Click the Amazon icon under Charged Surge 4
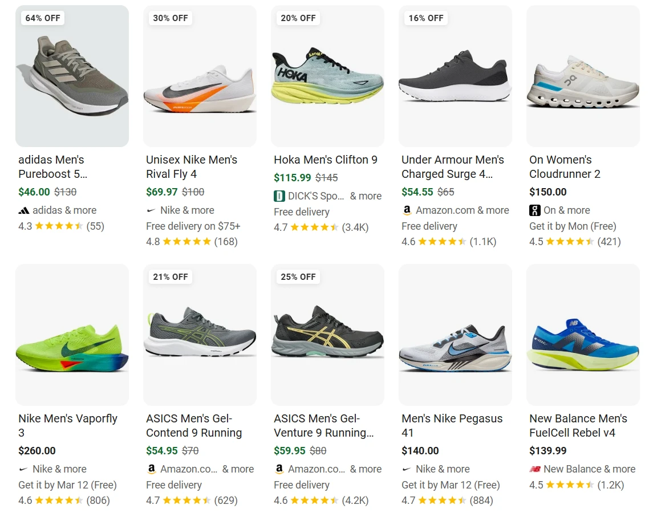The width and height of the screenshot is (657, 521). click(x=407, y=210)
